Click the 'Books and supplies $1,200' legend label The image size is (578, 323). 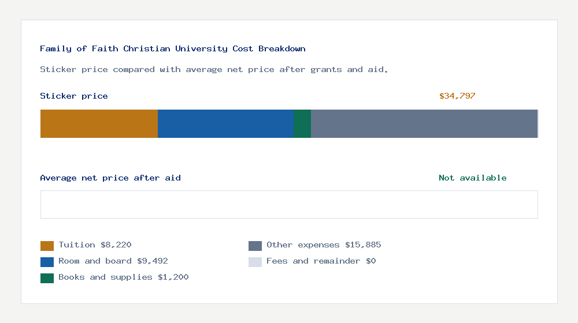(x=124, y=277)
